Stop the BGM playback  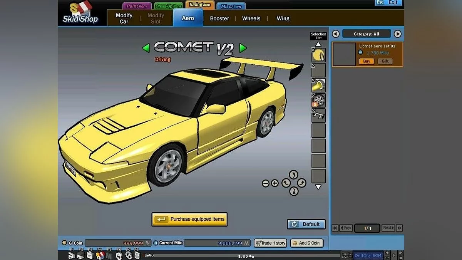click(401, 258)
